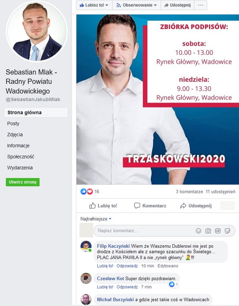The width and height of the screenshot is (239, 306).
Task: Click like reaction on Czesław Kot's comment
Action: [x=172, y=284]
